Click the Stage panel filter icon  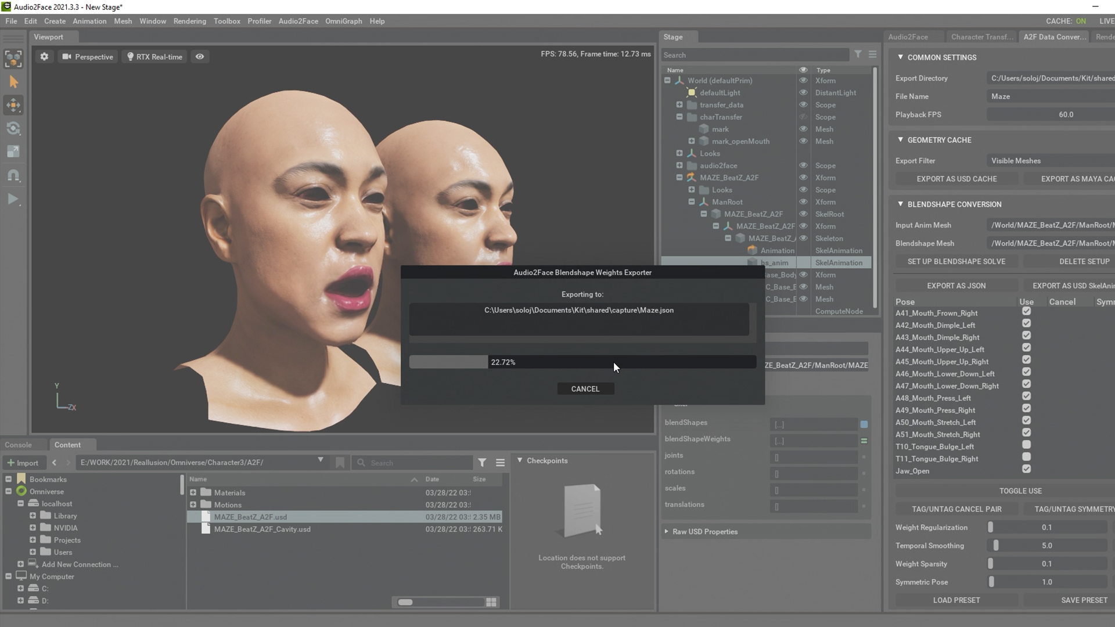click(x=858, y=54)
